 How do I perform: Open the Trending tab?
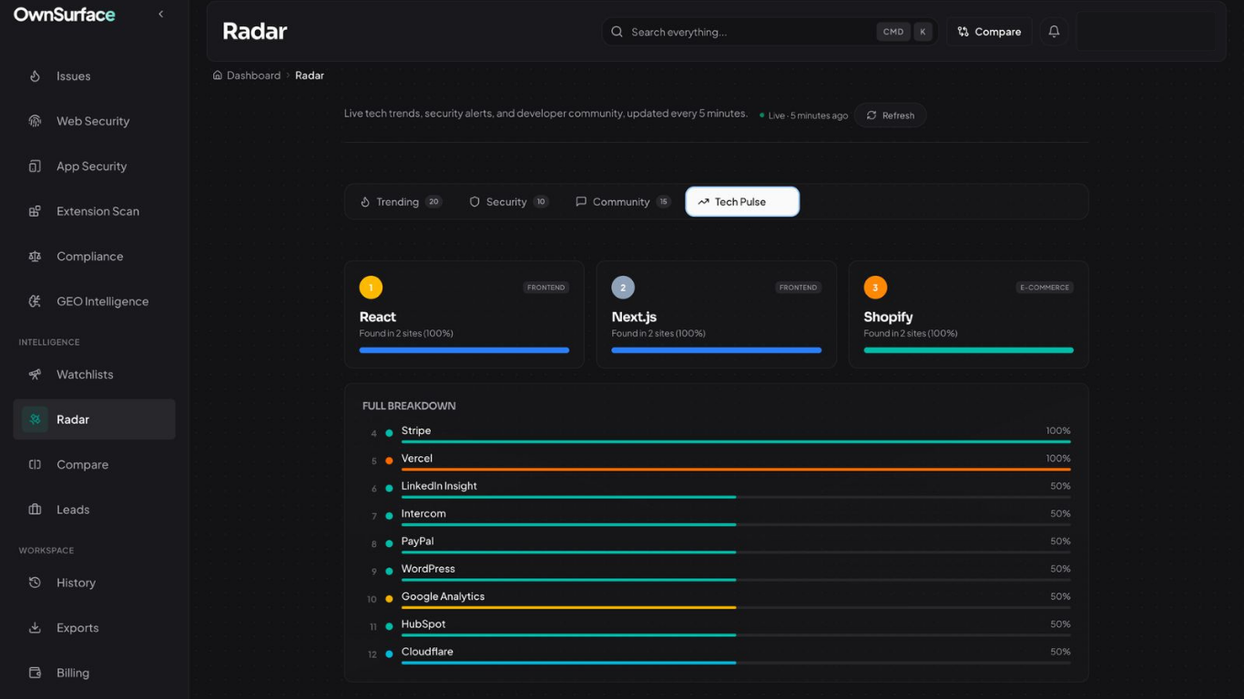401,202
